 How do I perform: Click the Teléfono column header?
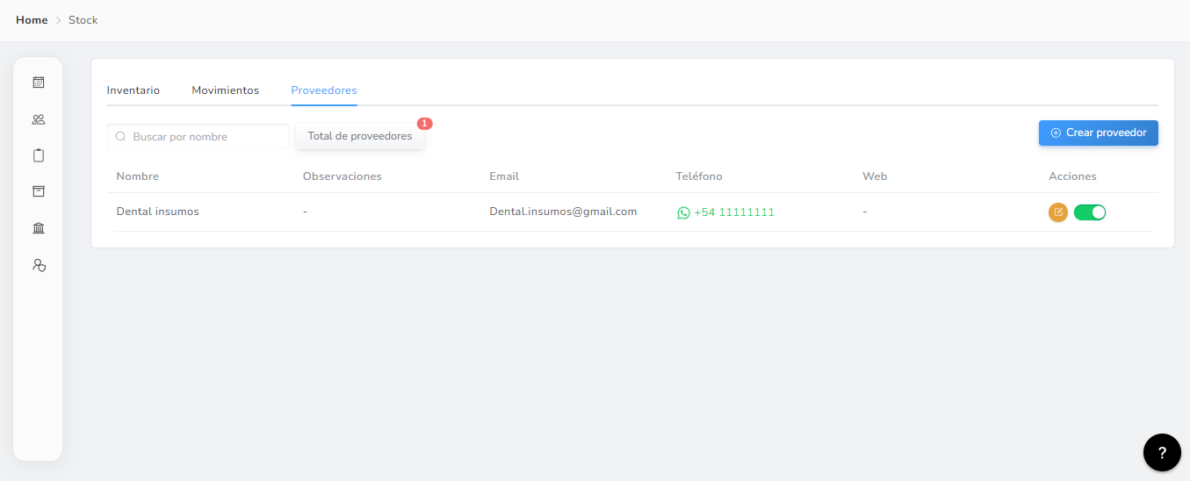699,176
